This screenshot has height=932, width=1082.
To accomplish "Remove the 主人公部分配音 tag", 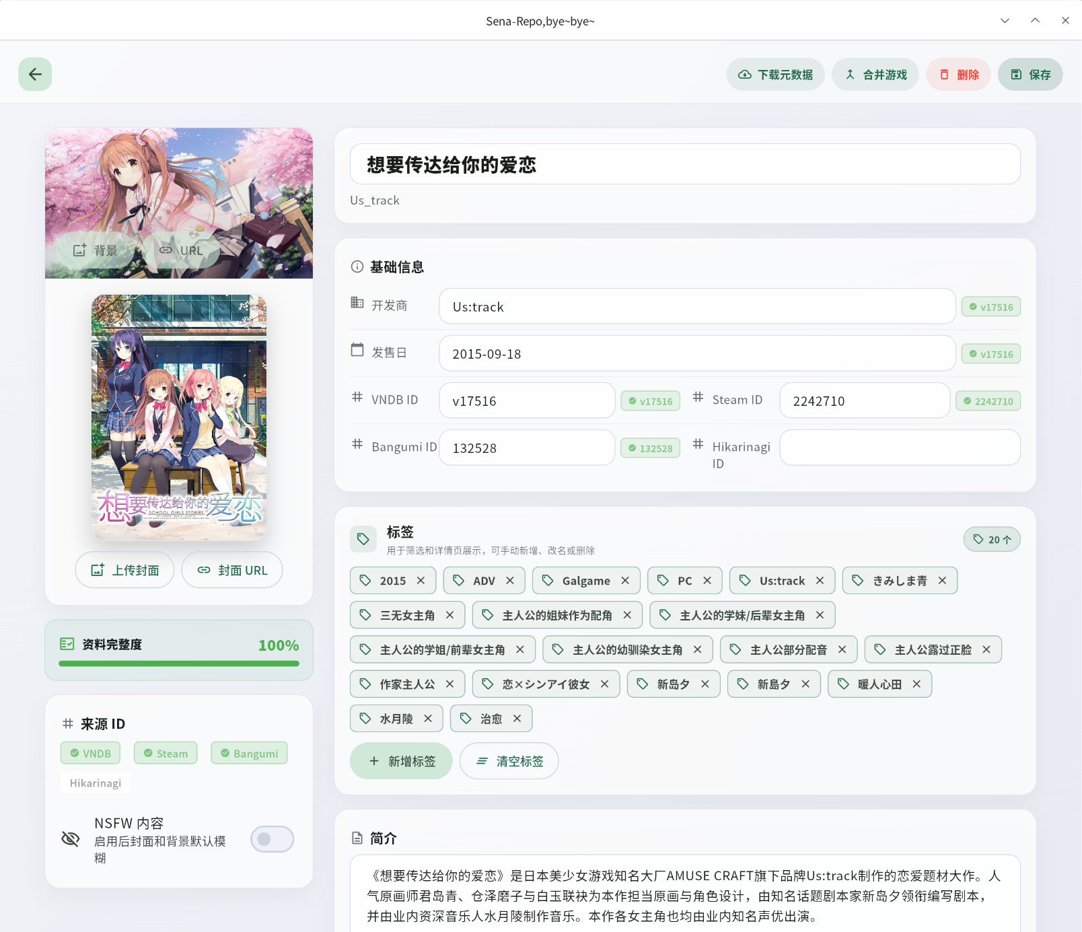I will click(x=842, y=649).
